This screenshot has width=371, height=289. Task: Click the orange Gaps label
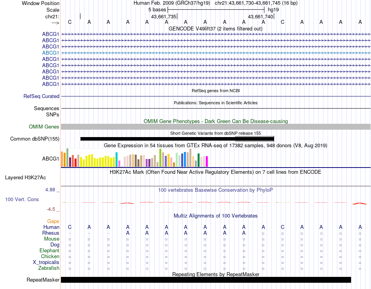tap(53, 221)
